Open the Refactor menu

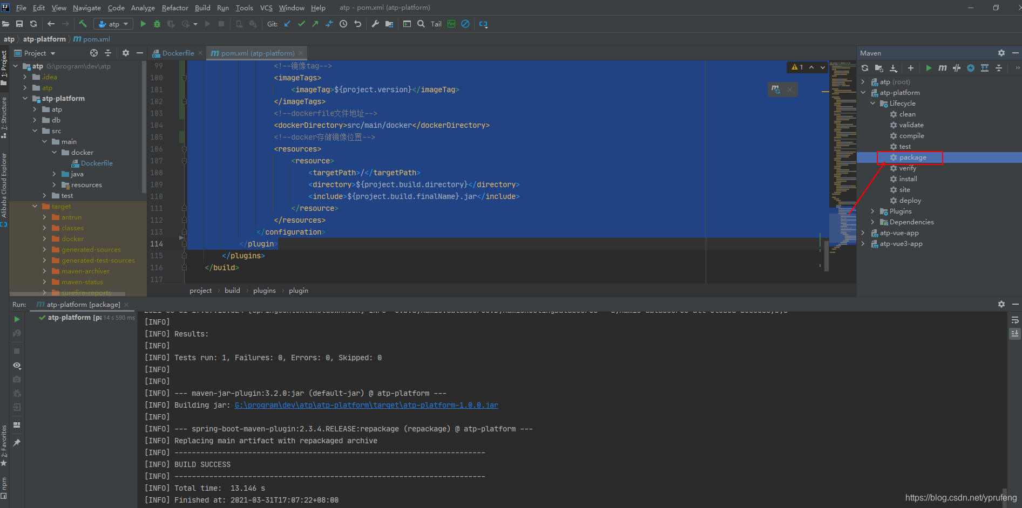(175, 8)
